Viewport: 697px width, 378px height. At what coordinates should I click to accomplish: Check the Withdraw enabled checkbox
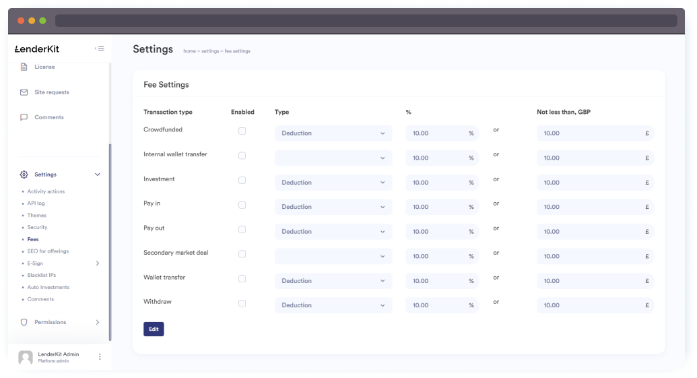pyautogui.click(x=242, y=303)
